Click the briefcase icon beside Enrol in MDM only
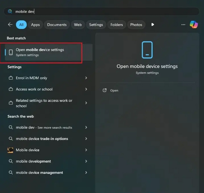The height and width of the screenshot is (193, 204). pos(11,78)
